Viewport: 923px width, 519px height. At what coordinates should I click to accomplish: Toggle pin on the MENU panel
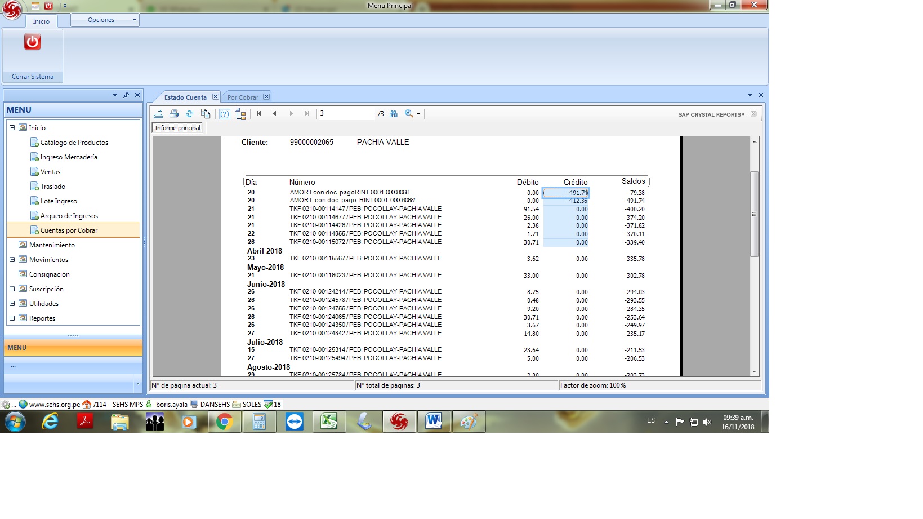point(126,95)
